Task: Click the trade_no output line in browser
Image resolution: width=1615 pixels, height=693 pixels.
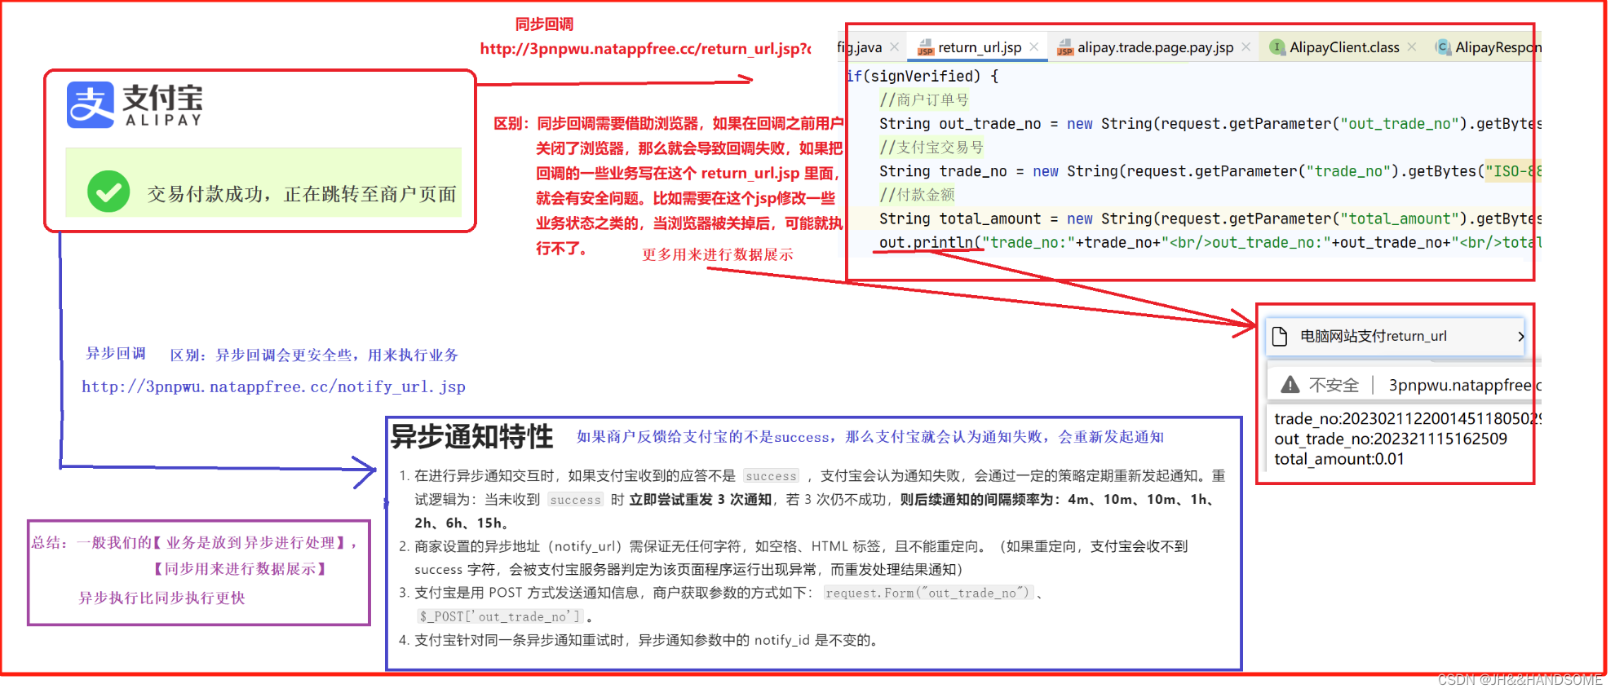Action: (x=1407, y=418)
